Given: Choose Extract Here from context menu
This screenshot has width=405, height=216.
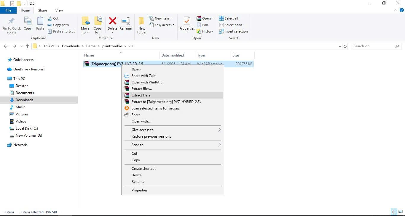Looking at the screenshot, I should point(141,95).
